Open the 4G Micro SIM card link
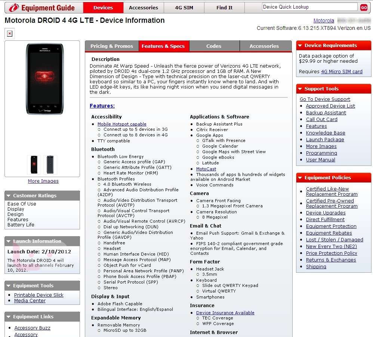Image resolution: width=373 pixels, height=337 pixels. coord(342,72)
